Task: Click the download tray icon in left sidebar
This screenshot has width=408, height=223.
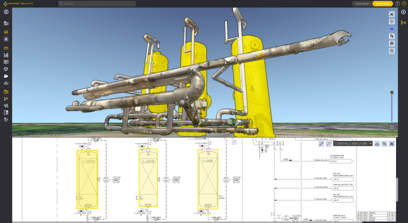Action: (x=6, y=83)
